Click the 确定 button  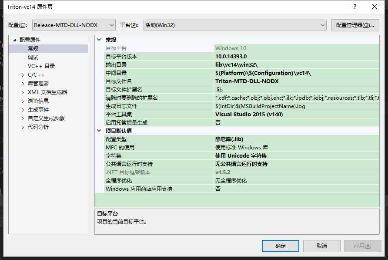click(x=281, y=246)
